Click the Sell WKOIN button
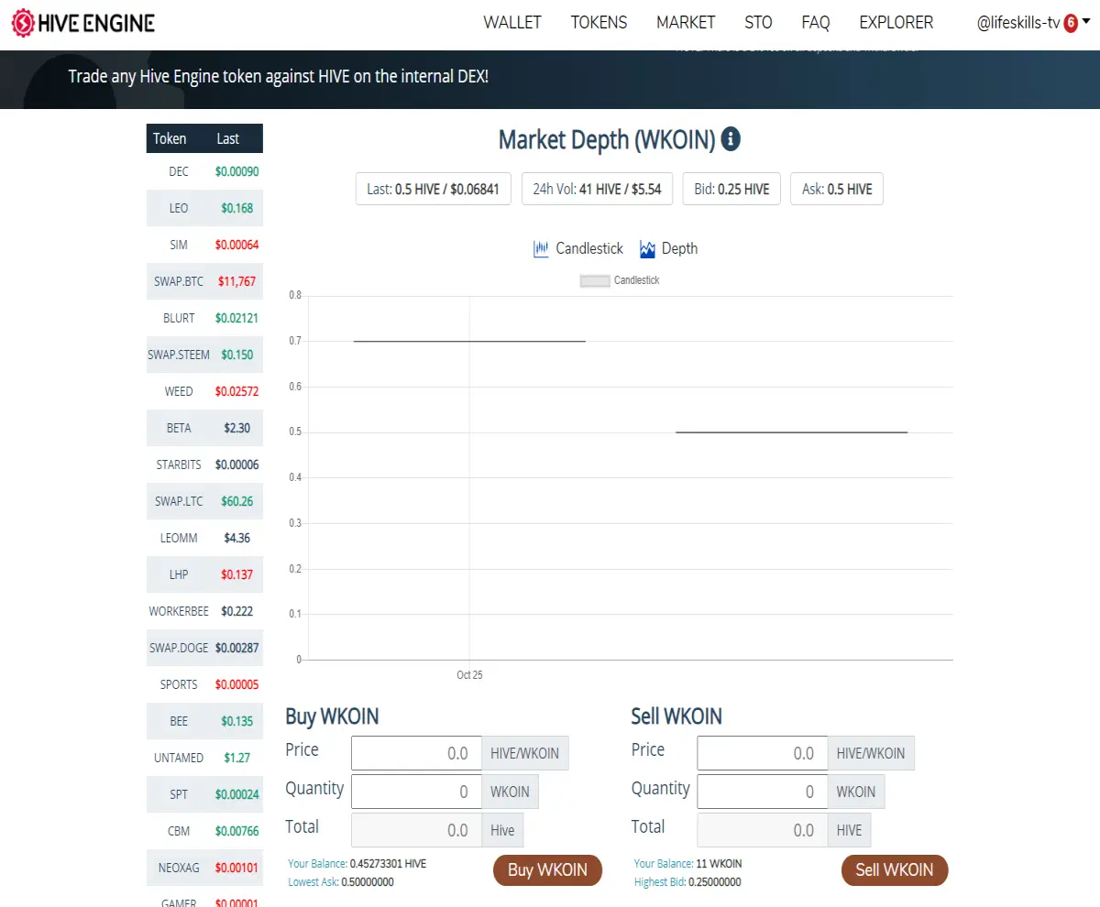The width and height of the screenshot is (1100, 907). tap(895, 870)
